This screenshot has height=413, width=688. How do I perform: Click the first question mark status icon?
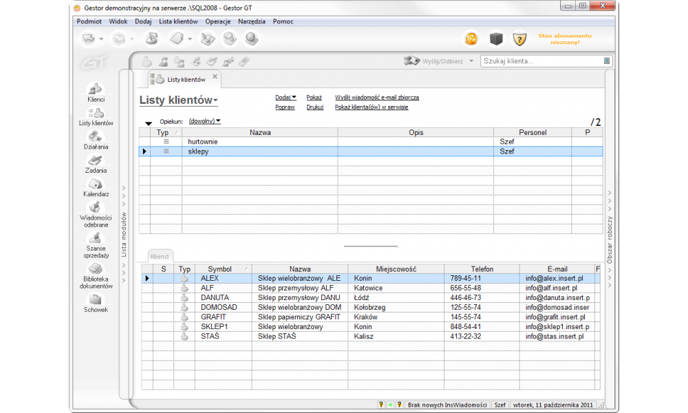point(381,405)
